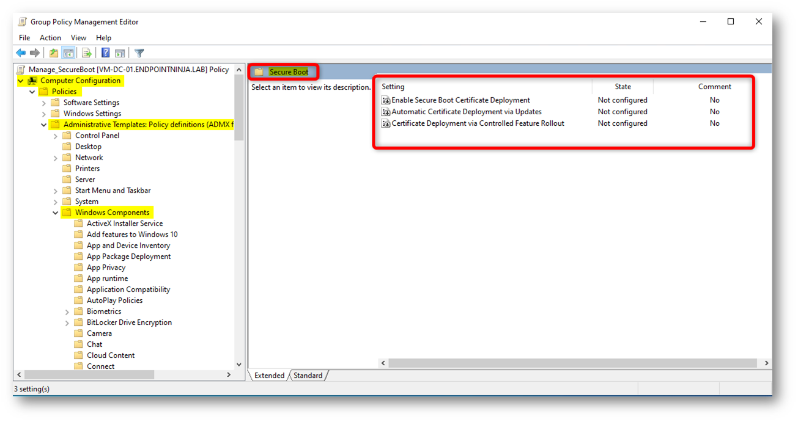Click the Forward arrow toolbar button
The image size is (798, 422).
tap(35, 53)
